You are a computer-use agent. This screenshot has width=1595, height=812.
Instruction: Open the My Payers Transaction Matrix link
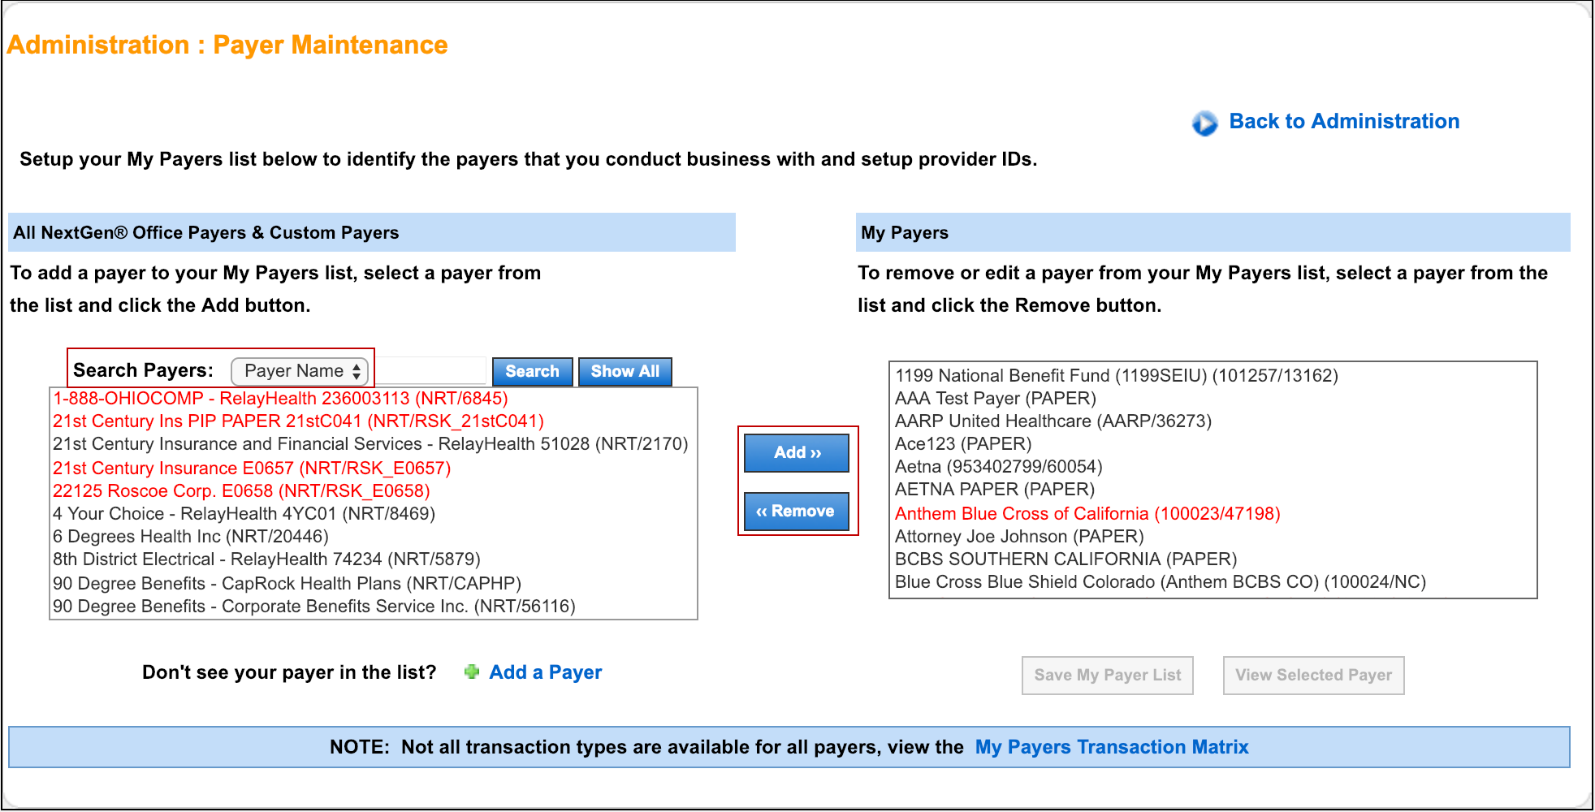pyautogui.click(x=1112, y=747)
